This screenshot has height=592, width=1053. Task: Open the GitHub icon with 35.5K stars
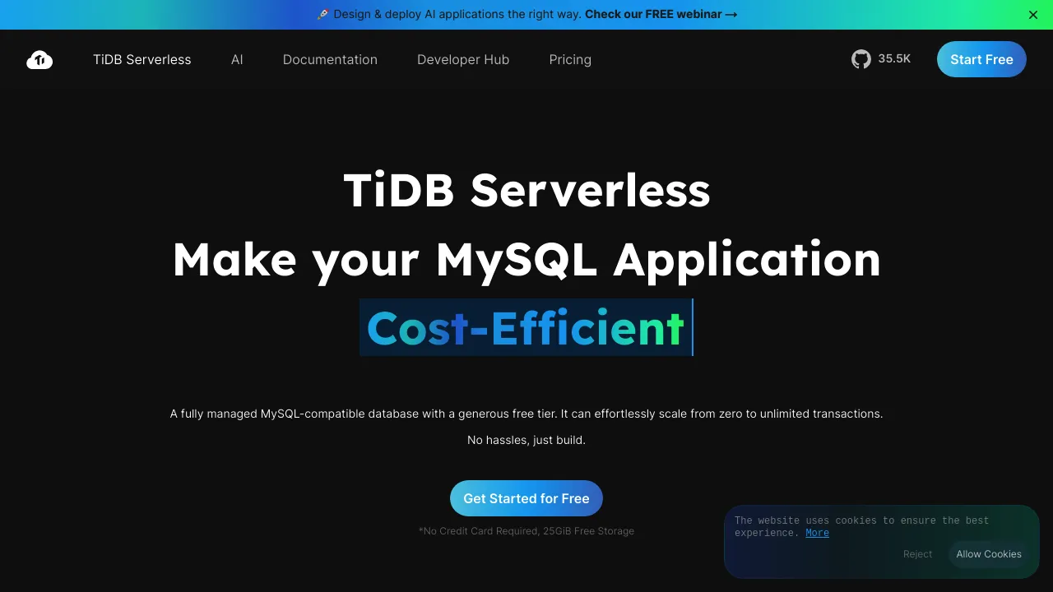860,59
